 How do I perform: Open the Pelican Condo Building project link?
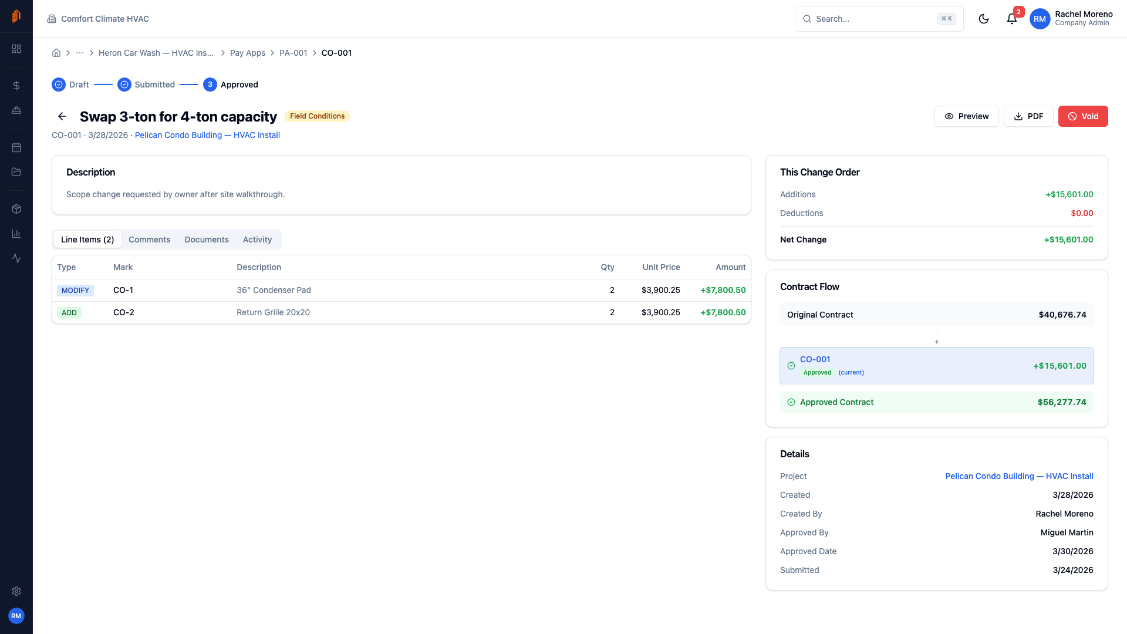tap(207, 135)
